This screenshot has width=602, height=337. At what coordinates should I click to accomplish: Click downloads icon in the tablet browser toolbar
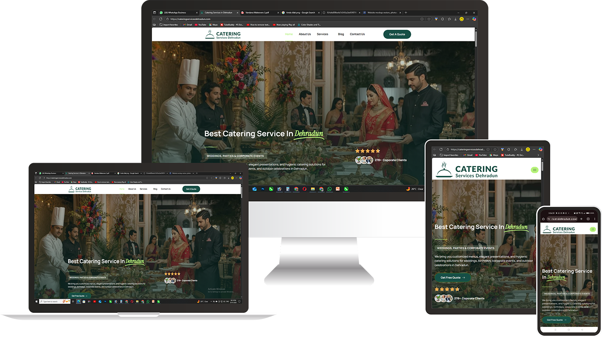pos(521,149)
